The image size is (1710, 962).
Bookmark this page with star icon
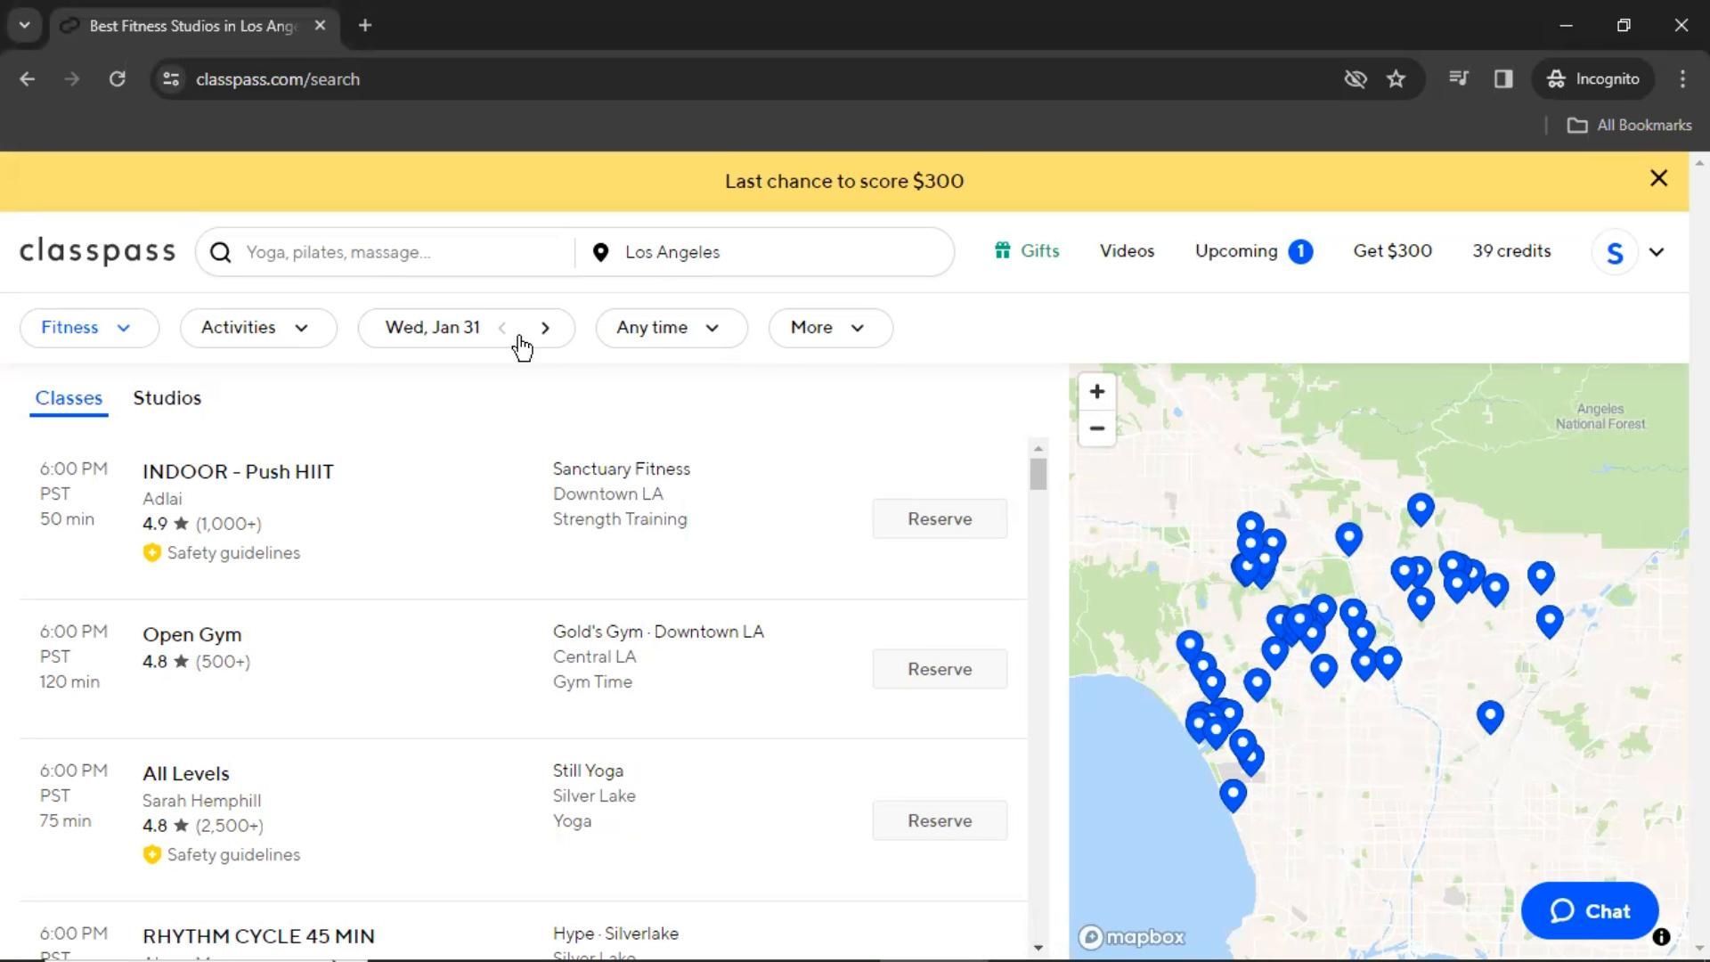pos(1396,79)
